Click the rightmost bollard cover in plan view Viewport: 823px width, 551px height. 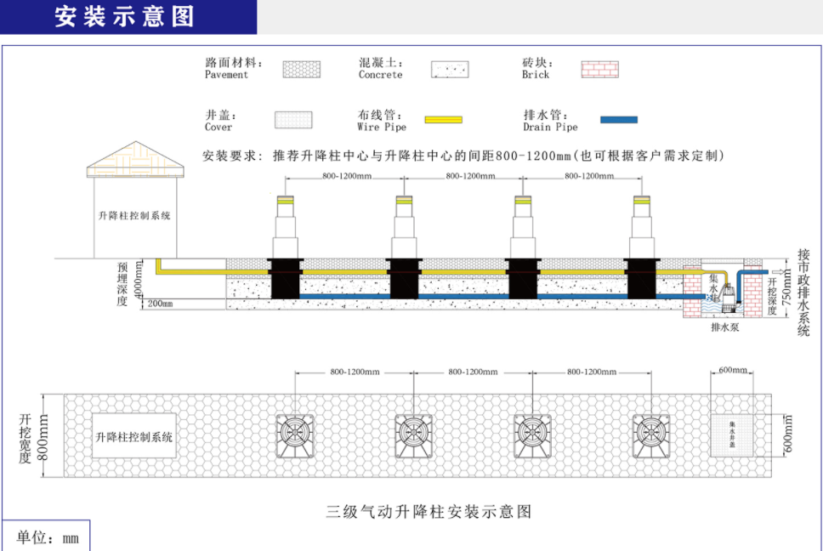(x=651, y=436)
